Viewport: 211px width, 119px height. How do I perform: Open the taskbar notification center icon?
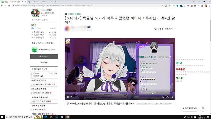(x=208, y=117)
